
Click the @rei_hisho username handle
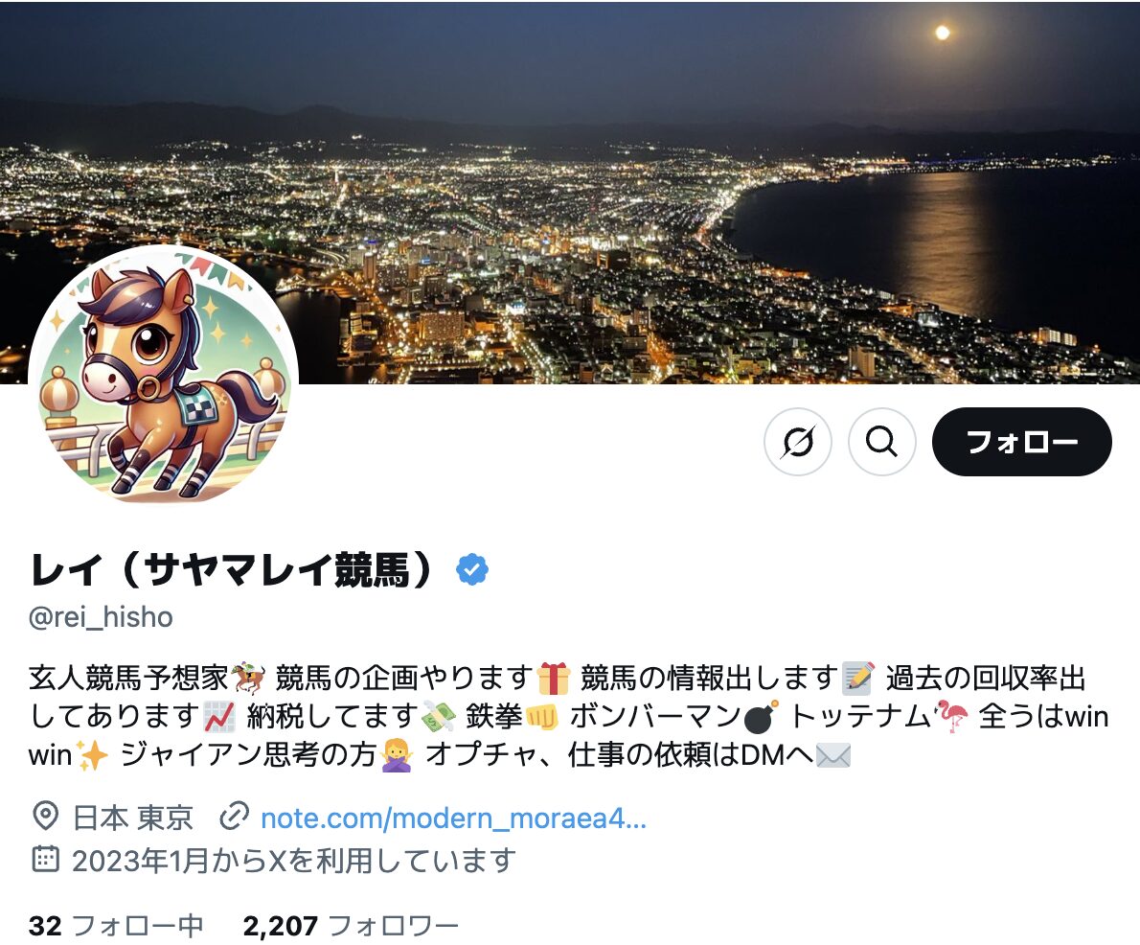pos(101,617)
